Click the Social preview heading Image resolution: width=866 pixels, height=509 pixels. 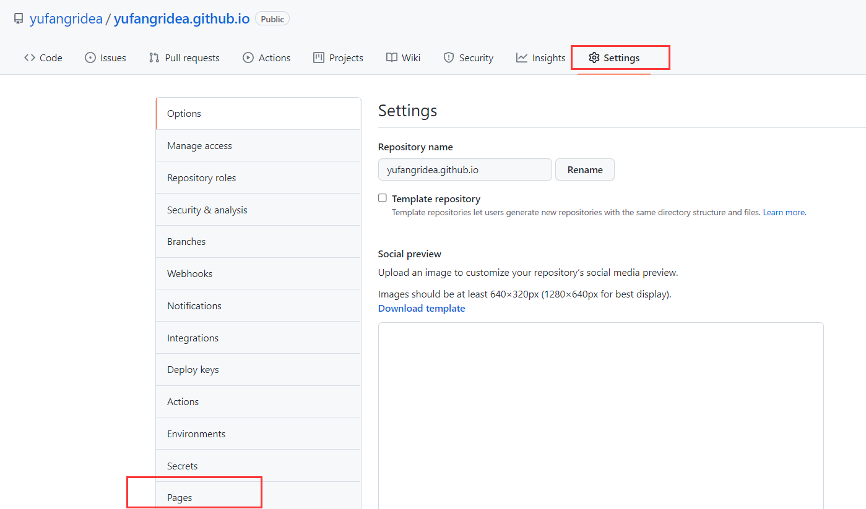tap(410, 254)
